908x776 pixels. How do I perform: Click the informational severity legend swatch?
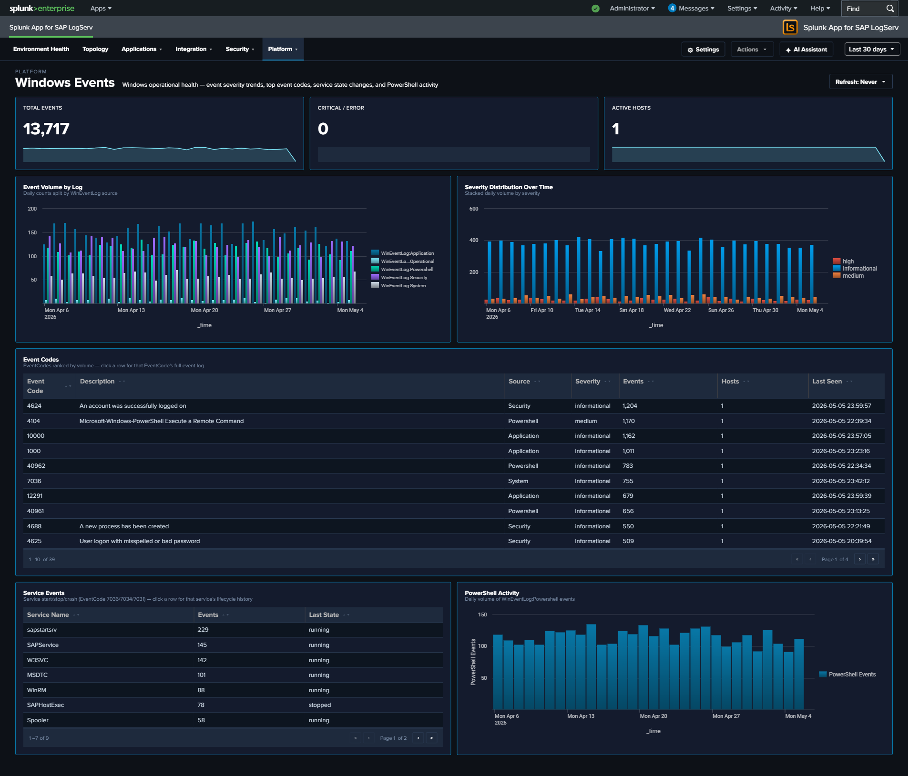[x=837, y=268]
